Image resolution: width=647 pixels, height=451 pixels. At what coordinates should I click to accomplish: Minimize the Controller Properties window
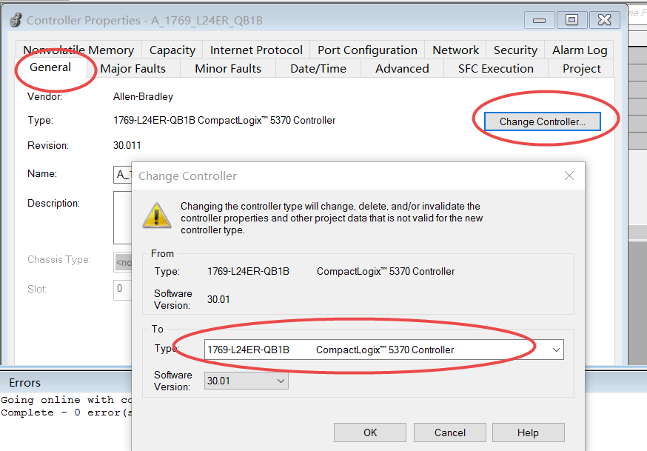tap(540, 20)
